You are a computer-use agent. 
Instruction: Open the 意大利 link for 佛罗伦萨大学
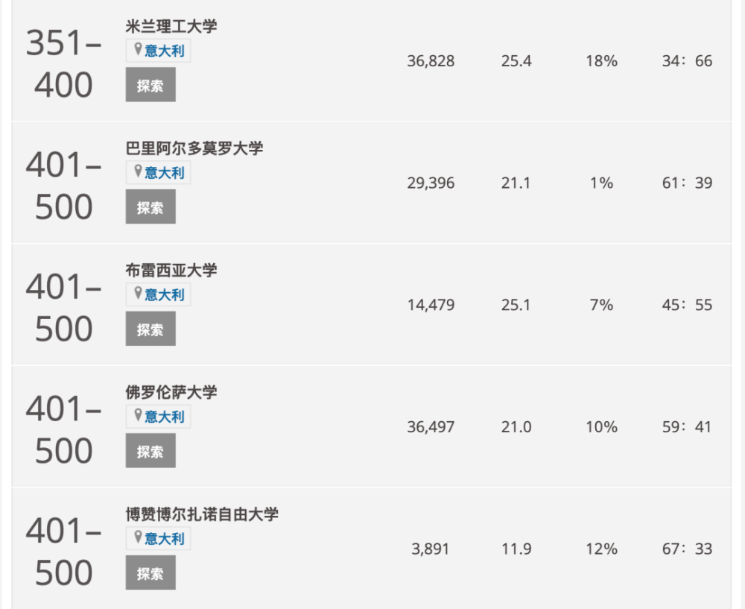click(165, 417)
